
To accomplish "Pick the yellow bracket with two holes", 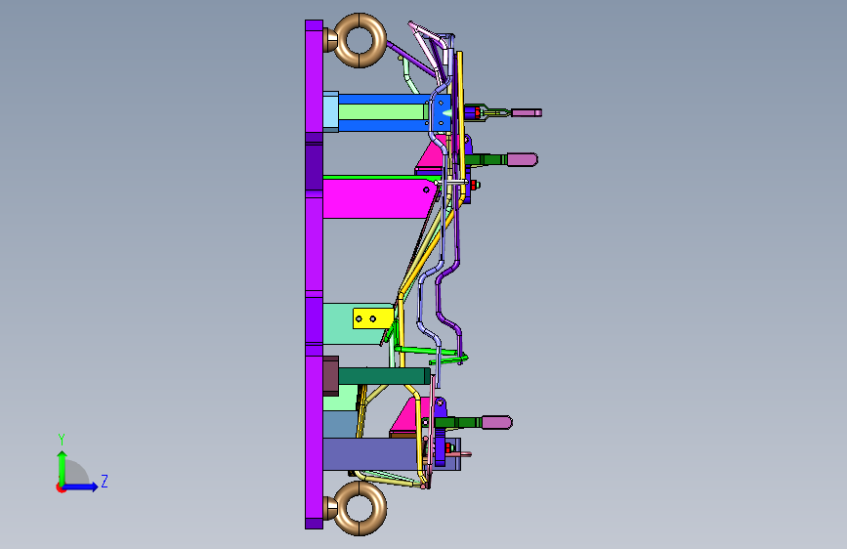I will pos(373,318).
